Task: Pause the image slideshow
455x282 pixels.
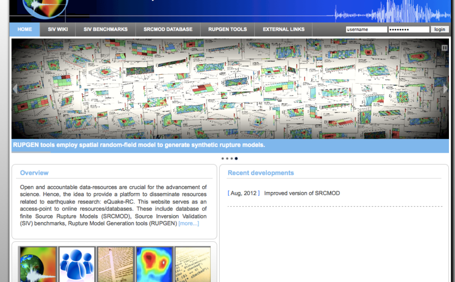Action: (x=444, y=48)
